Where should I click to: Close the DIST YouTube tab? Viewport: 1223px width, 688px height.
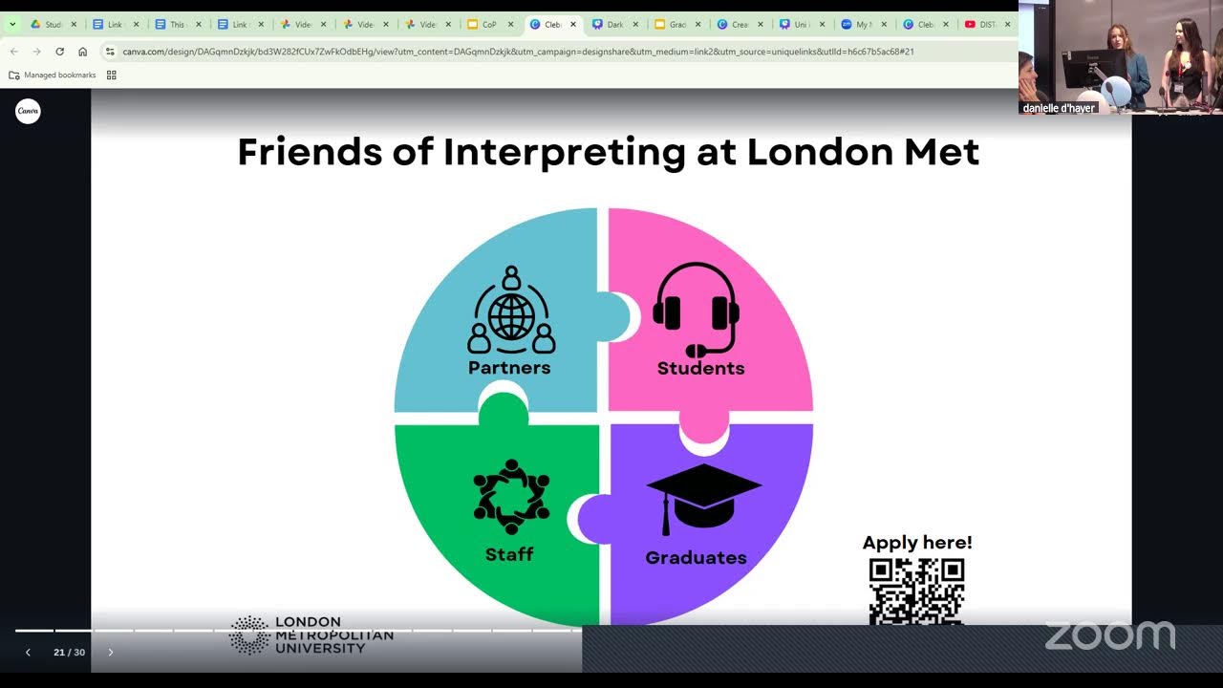tap(1007, 25)
